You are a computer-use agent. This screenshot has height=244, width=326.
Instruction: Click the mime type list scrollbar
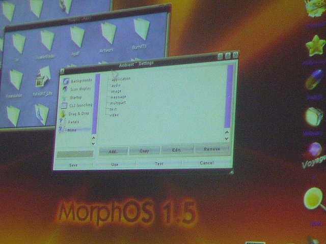click(230, 96)
